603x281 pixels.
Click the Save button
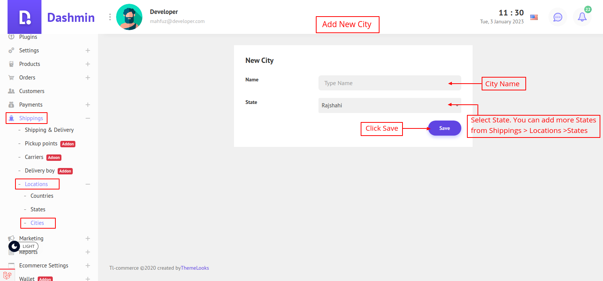[x=444, y=128]
